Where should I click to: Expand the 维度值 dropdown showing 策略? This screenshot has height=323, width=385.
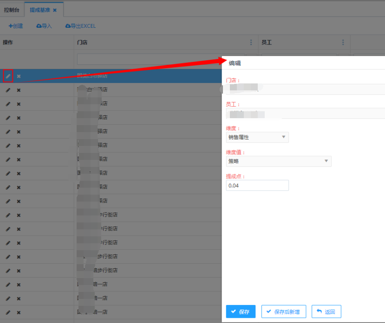[x=278, y=161]
